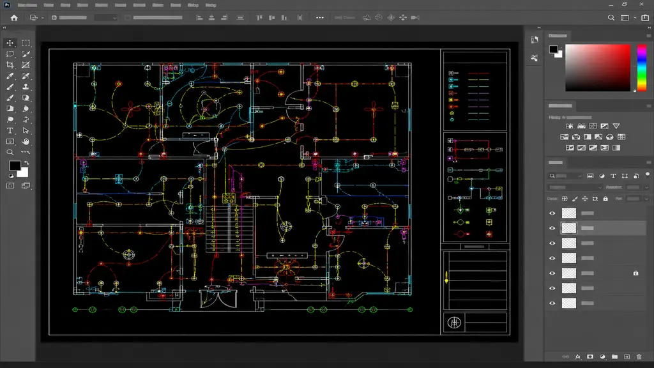Screen dimensions: 654x368
Task: Delete layer with the trash icon
Action: [639, 356]
